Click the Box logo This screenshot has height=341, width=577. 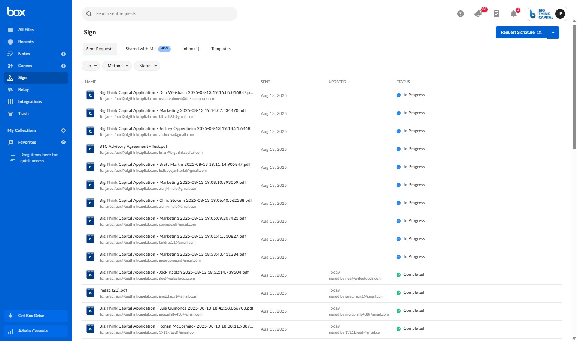click(x=16, y=12)
